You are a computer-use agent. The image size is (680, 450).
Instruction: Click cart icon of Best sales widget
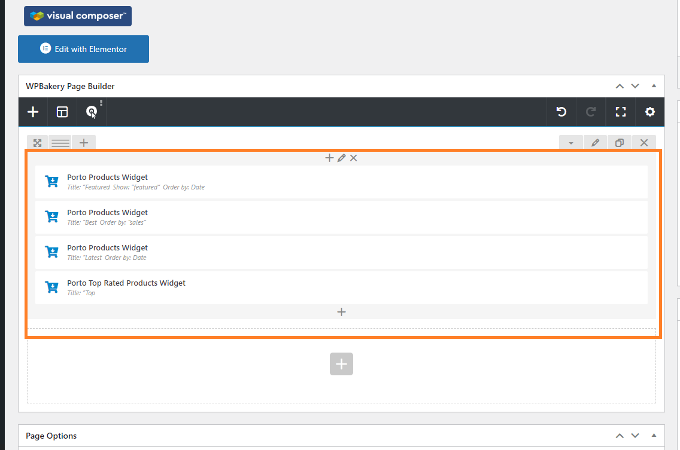[51, 216]
